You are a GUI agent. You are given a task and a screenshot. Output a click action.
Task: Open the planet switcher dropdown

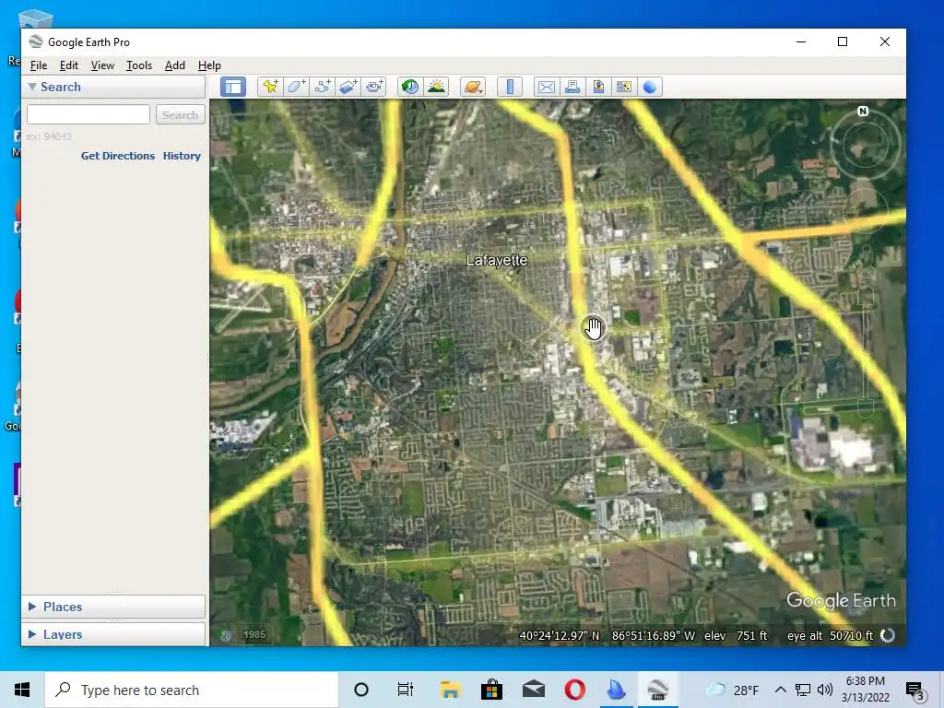(473, 87)
